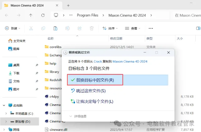
Task: Collapse the This PC (此电脑) tree node
Action: 4,105
